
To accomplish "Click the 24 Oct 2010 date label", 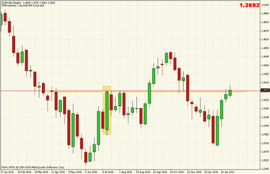I will tap(177, 172).
